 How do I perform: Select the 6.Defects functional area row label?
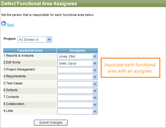pos(10,90)
